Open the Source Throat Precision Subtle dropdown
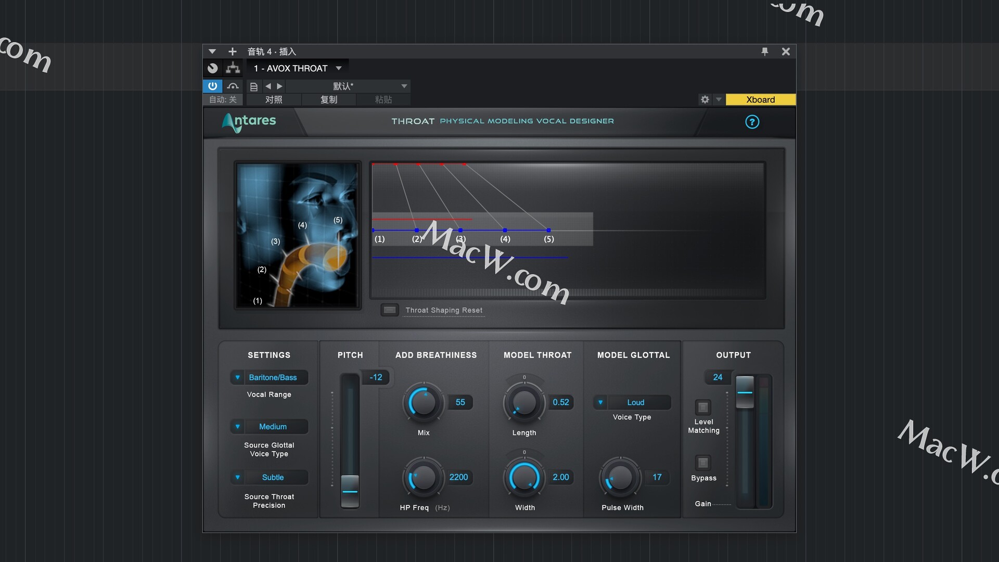The image size is (999, 562). click(x=269, y=477)
